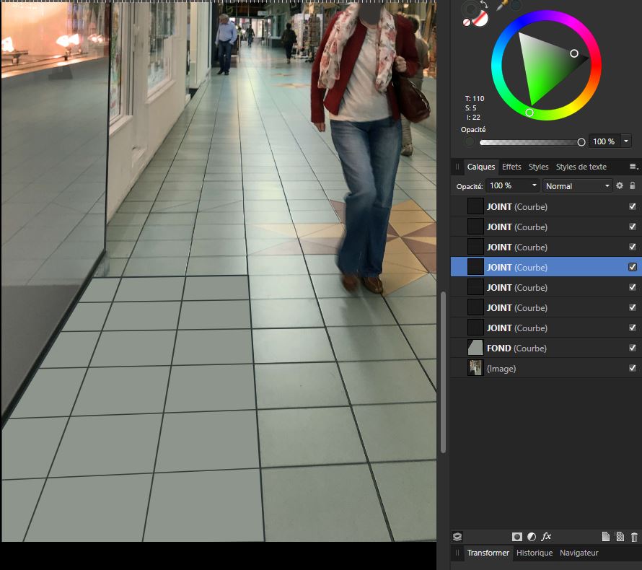This screenshot has height=570, width=642.
Task: Click the saturation triangle handle
Action: point(574,53)
